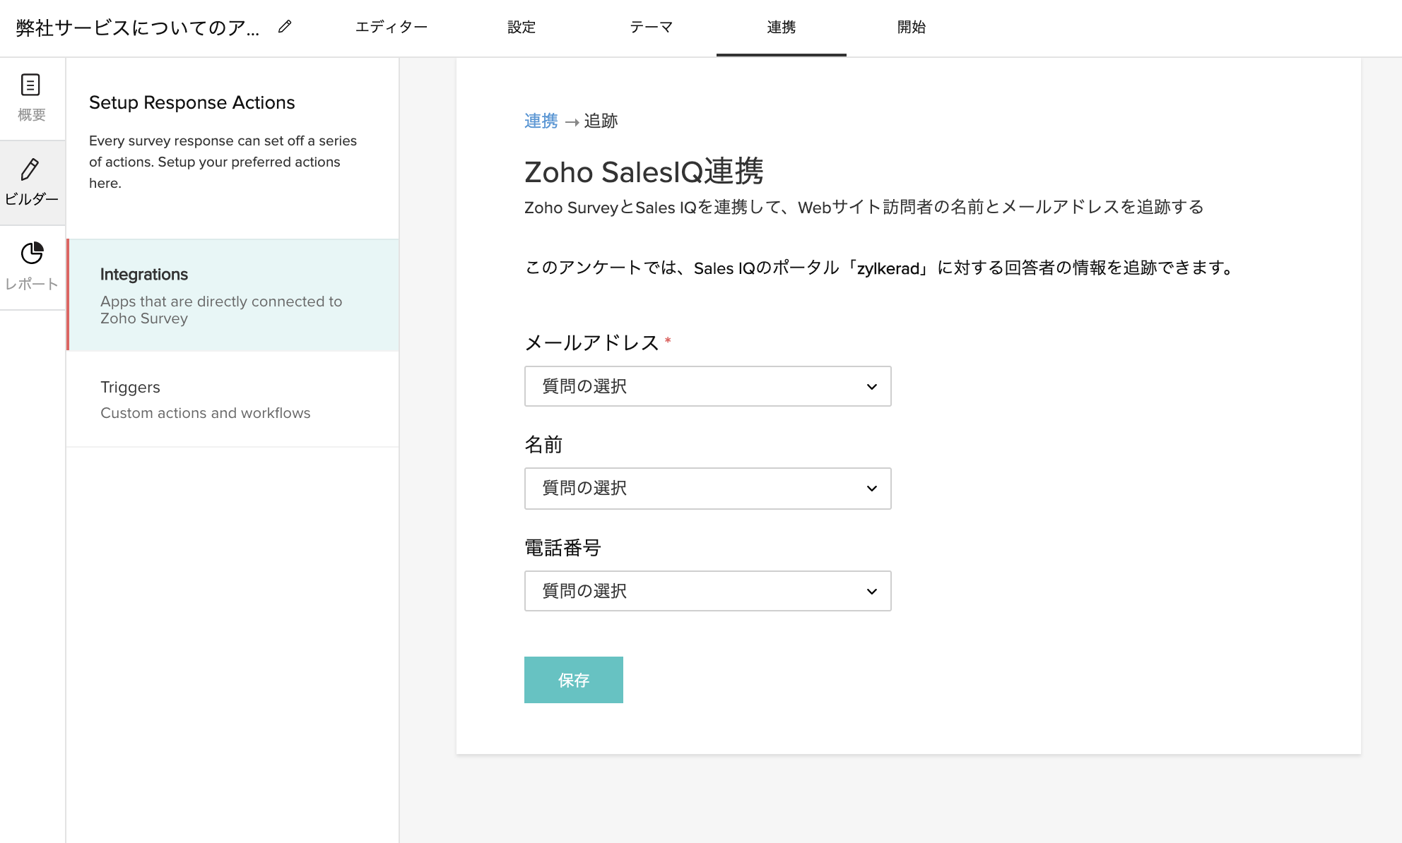The height and width of the screenshot is (843, 1402).
Task: Click the 連携 breadcrumb link
Action: pyautogui.click(x=541, y=121)
